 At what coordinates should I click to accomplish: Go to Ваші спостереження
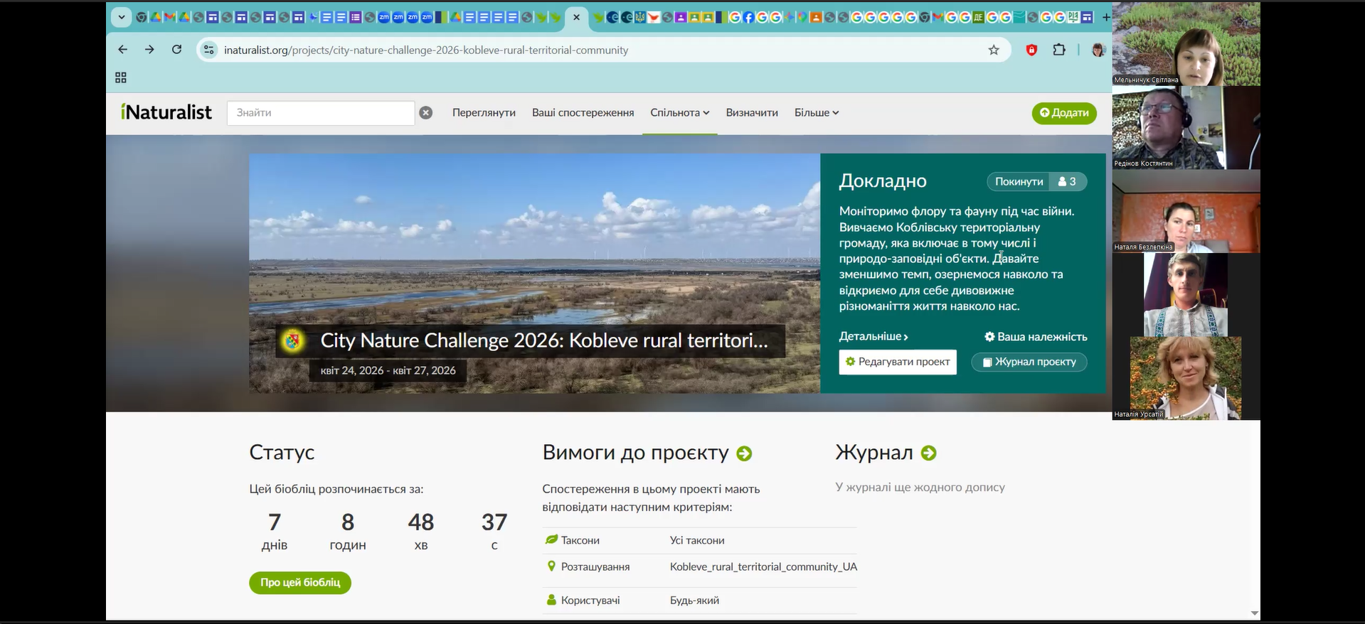click(583, 113)
